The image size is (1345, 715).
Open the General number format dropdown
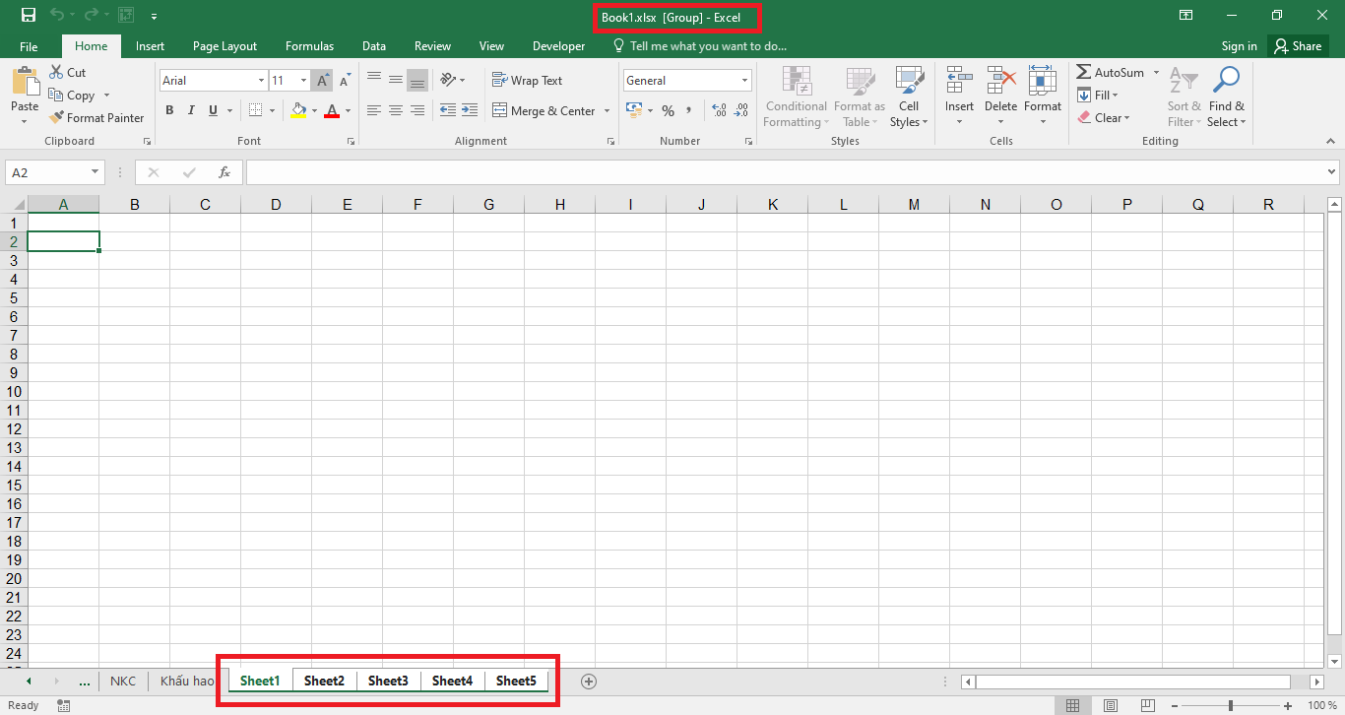point(744,81)
